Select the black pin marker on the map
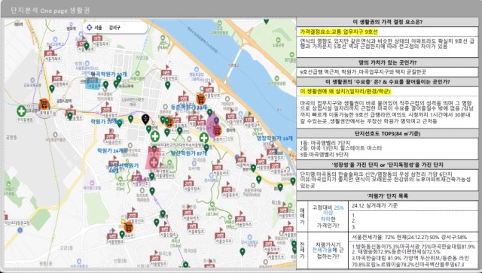Viewport: 482px width, 273px height. [x=145, y=119]
